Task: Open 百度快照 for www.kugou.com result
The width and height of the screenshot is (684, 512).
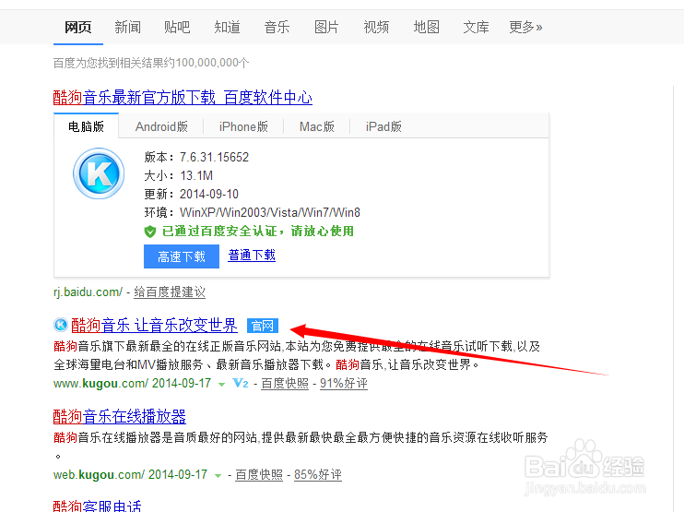Action: point(285,383)
